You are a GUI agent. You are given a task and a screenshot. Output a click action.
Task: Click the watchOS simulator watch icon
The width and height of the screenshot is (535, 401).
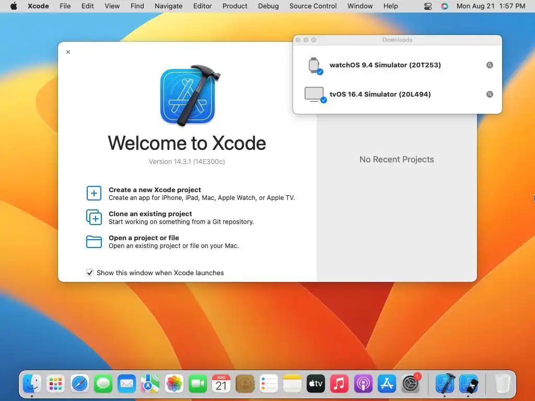(315, 65)
